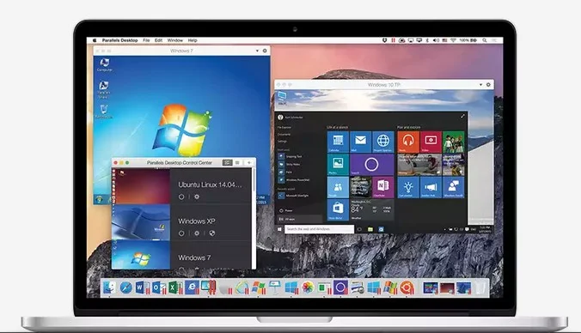Click File Explorer in the Start menu
Viewport: 581px width, 333px height.
click(x=285, y=127)
